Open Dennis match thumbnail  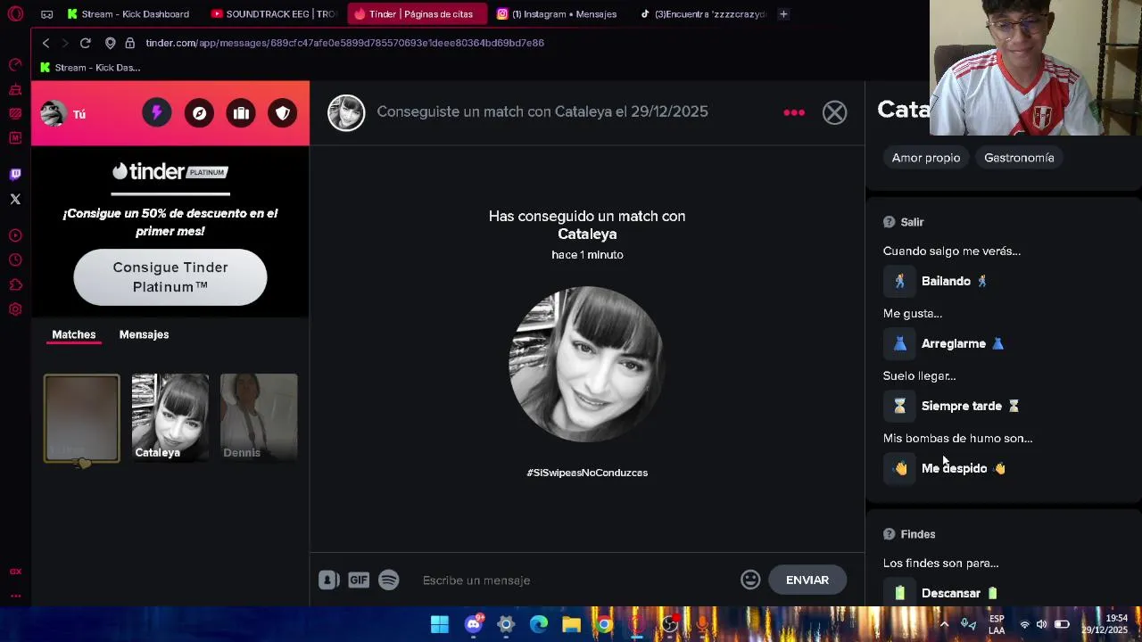(x=259, y=417)
